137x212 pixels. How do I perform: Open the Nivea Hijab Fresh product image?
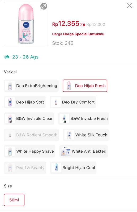pos(26,24)
